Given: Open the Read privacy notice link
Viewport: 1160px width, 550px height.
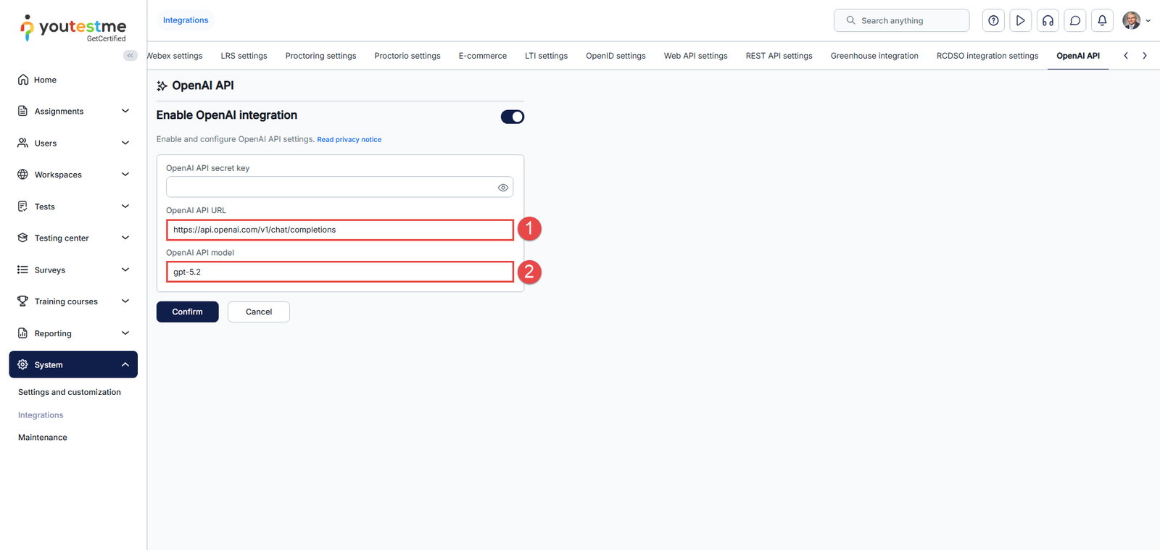Looking at the screenshot, I should tap(349, 140).
